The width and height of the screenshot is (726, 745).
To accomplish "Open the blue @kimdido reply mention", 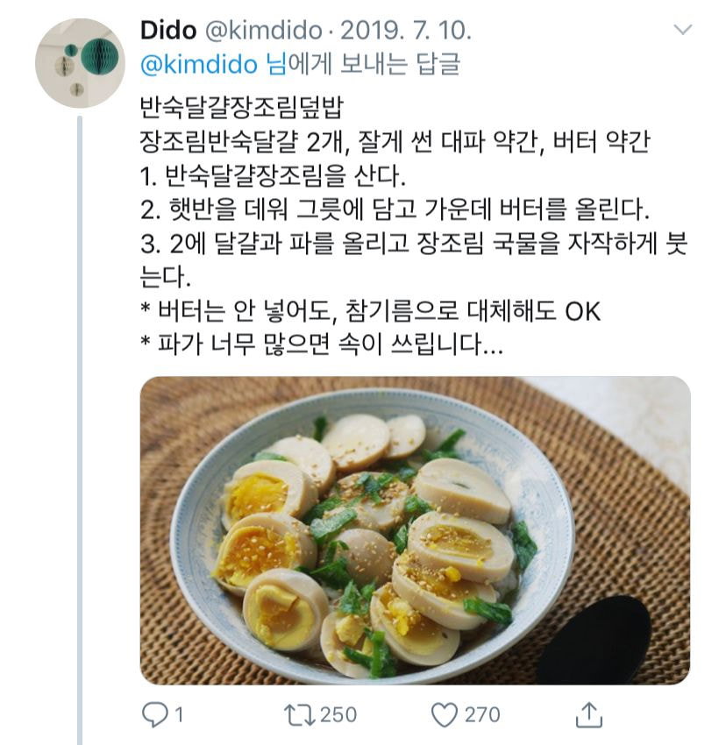I will [199, 64].
